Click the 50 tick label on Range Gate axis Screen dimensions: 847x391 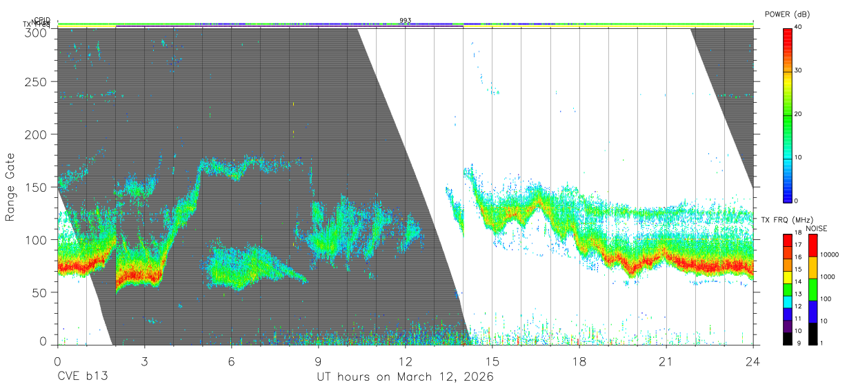pos(41,292)
